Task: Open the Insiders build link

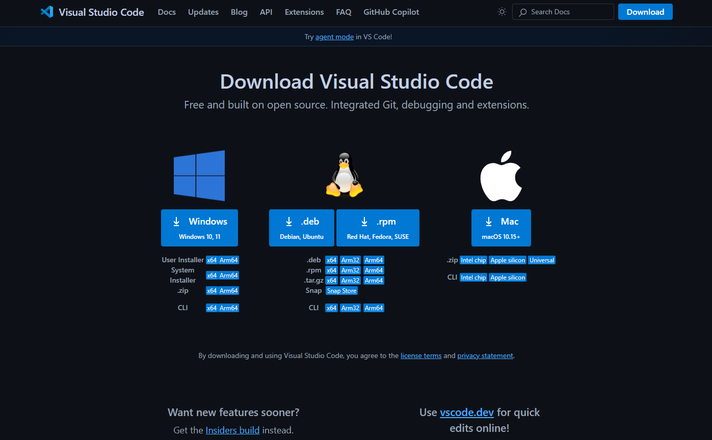Action: 232,430
